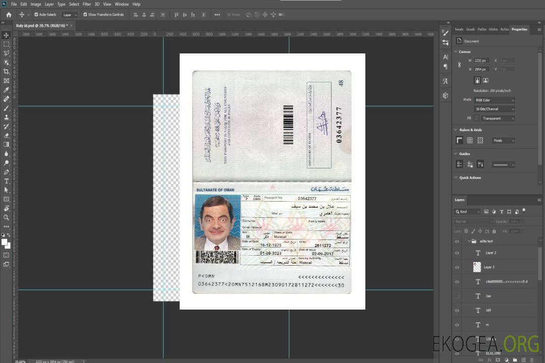Toggle the Auto-Select checkbox

click(x=36, y=15)
